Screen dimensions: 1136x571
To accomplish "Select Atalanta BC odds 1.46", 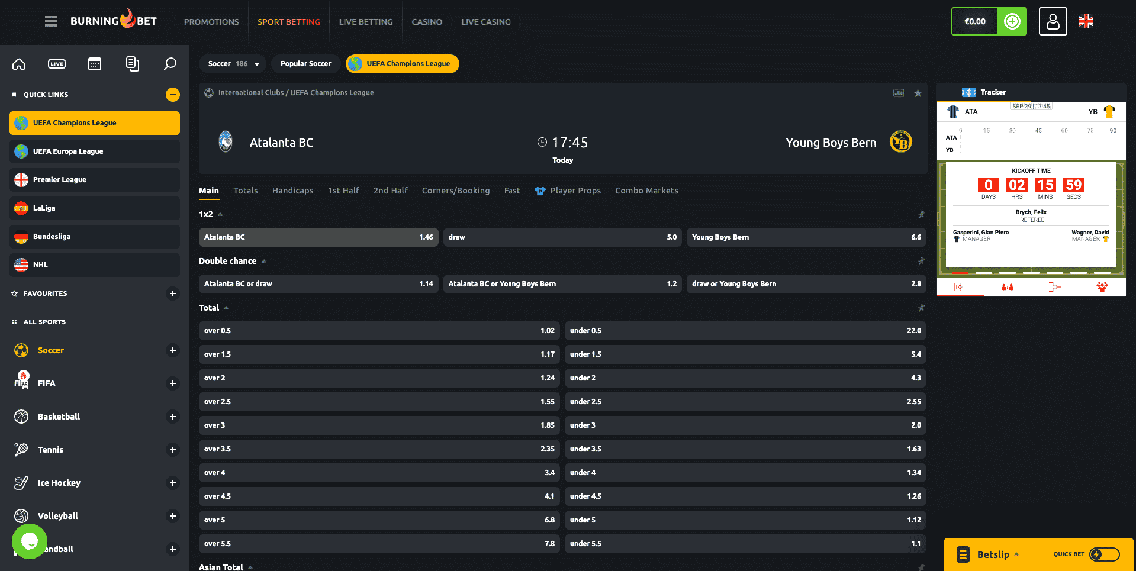I will (318, 237).
